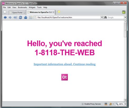Click the Fast Forward navigation icon
The width and height of the screenshot is (129, 108).
(x=15, y=17)
